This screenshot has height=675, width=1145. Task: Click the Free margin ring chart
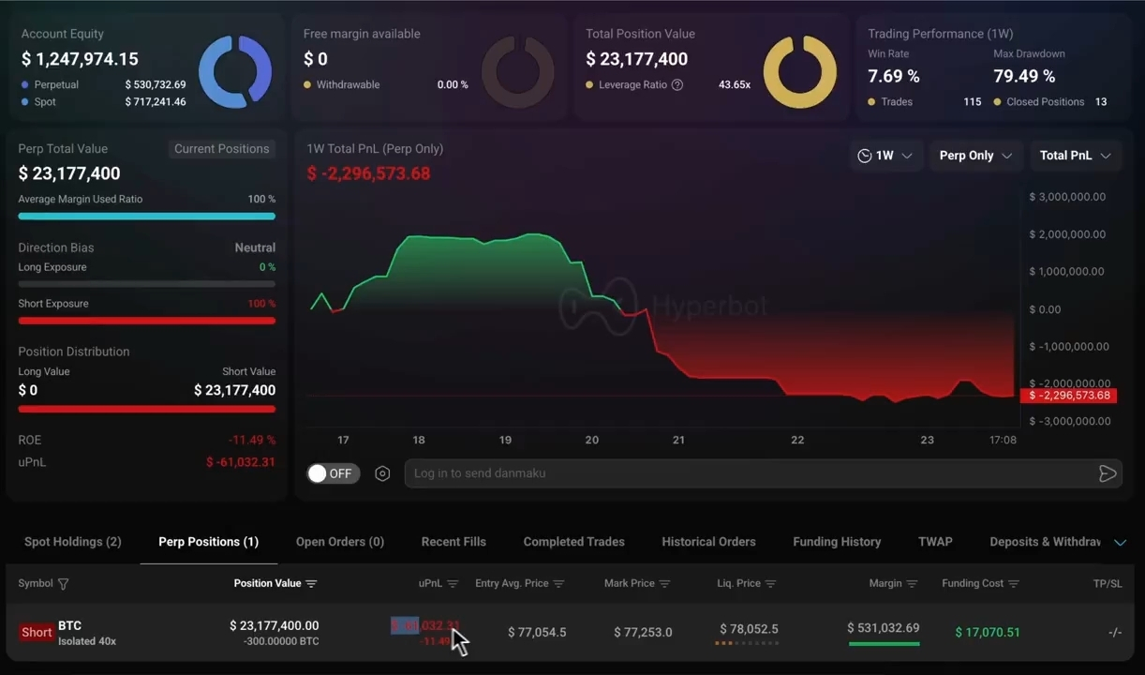pos(517,72)
